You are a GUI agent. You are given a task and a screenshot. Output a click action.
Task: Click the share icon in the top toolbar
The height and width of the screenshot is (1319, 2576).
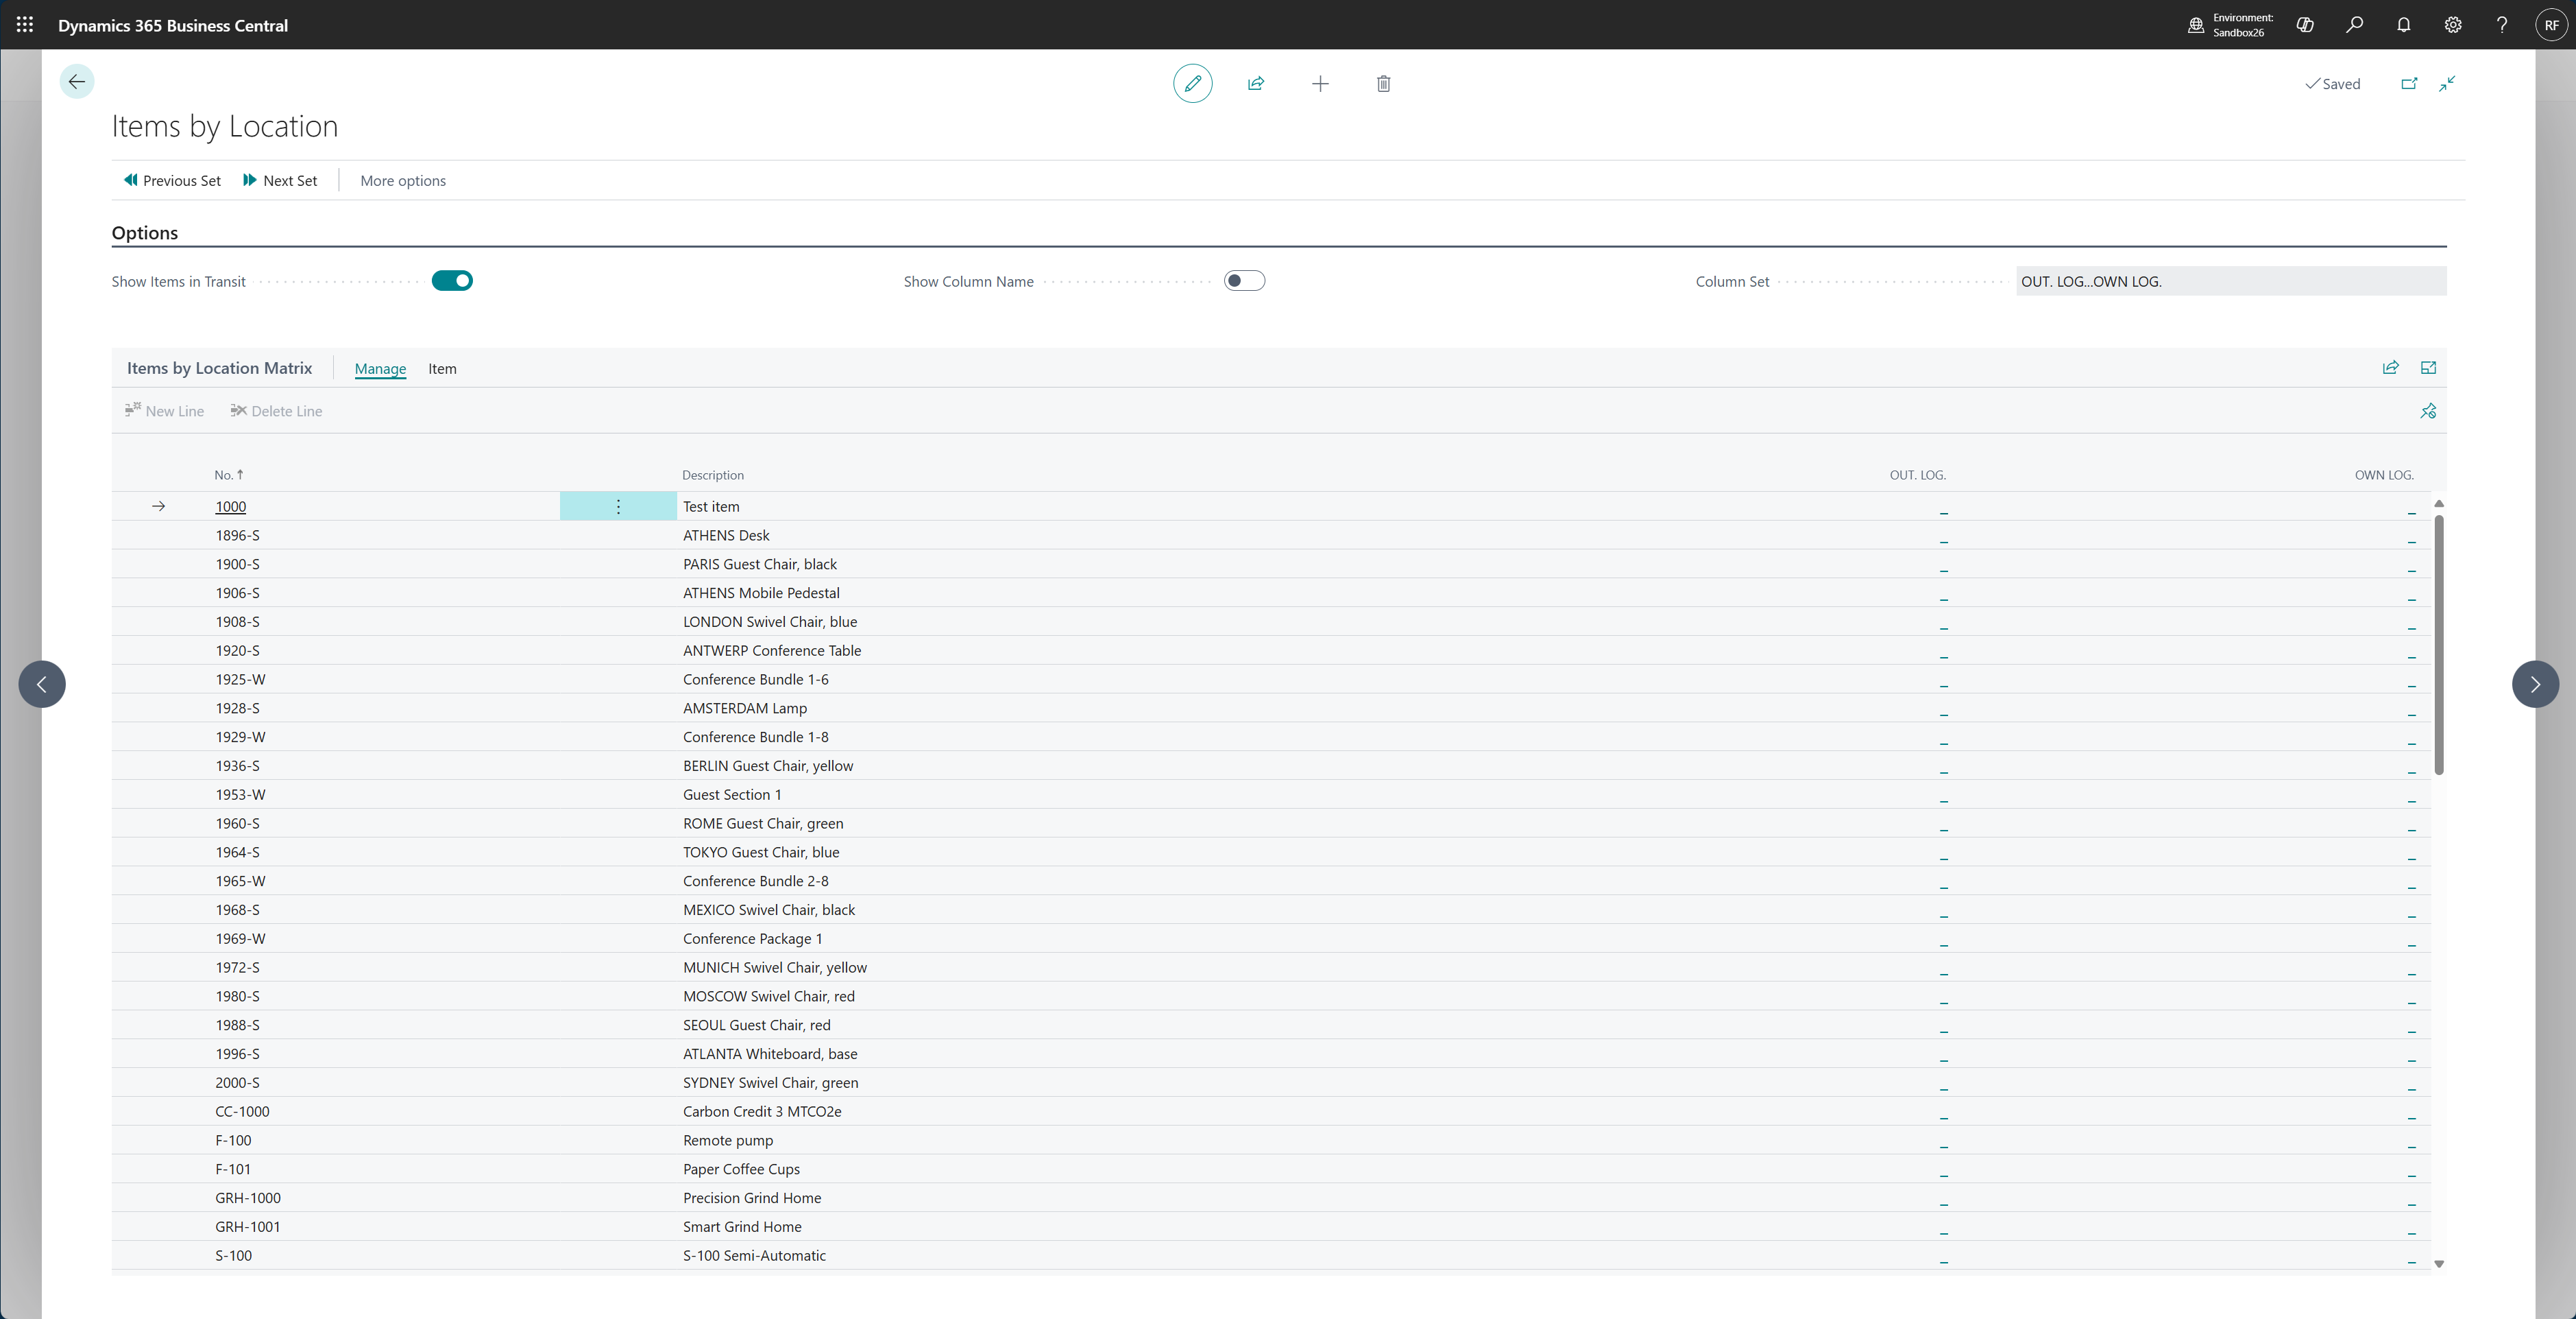click(1256, 83)
